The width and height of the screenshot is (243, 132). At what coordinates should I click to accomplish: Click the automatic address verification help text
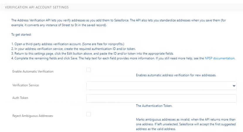click(176, 75)
